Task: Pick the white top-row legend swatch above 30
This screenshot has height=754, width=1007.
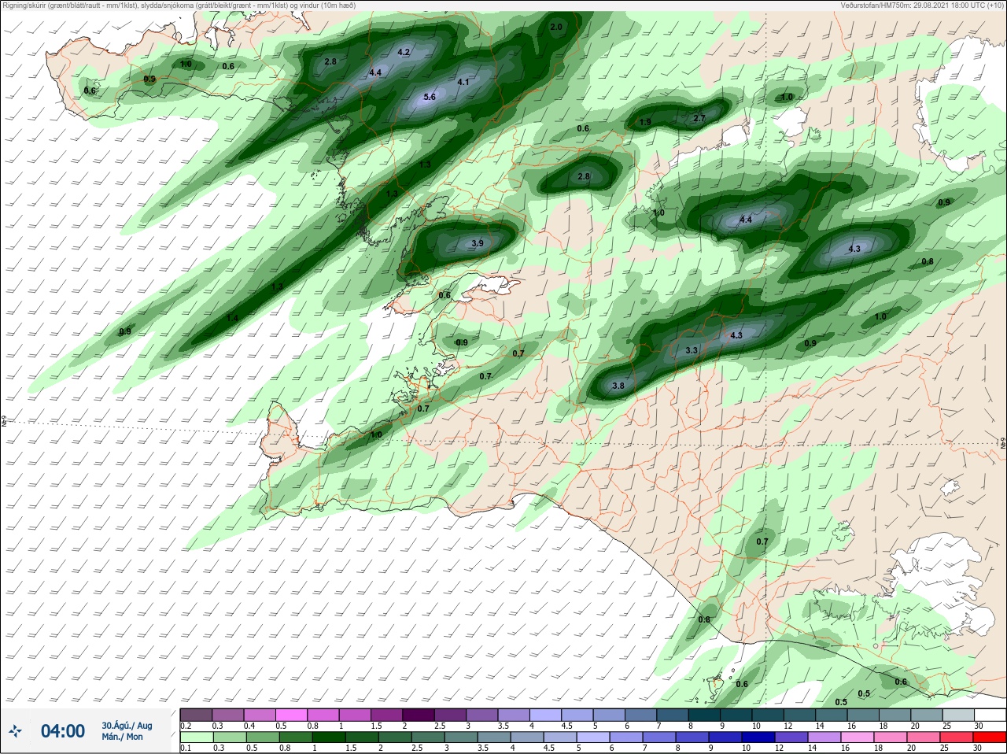Action: [x=991, y=714]
